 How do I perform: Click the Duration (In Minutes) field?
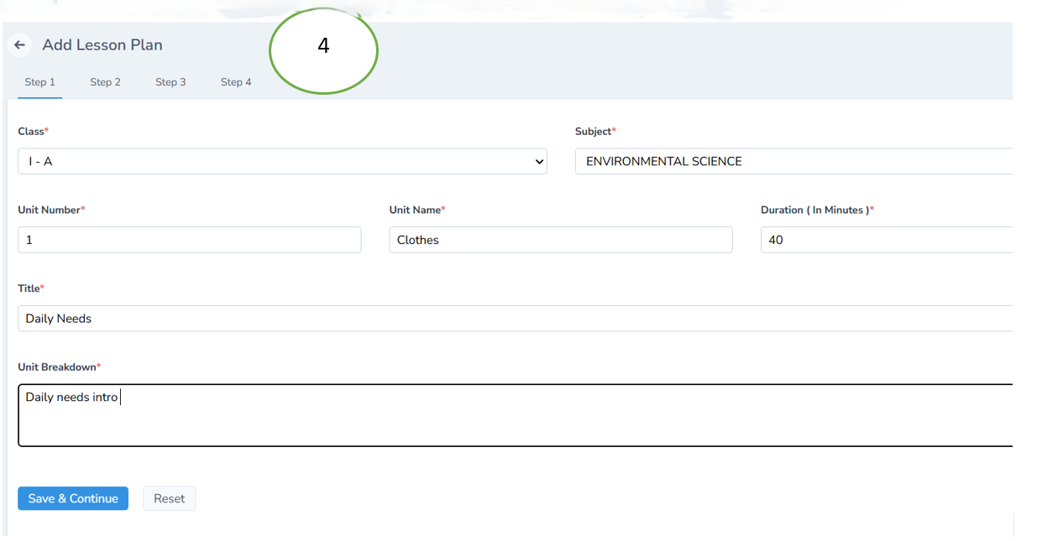pos(882,239)
